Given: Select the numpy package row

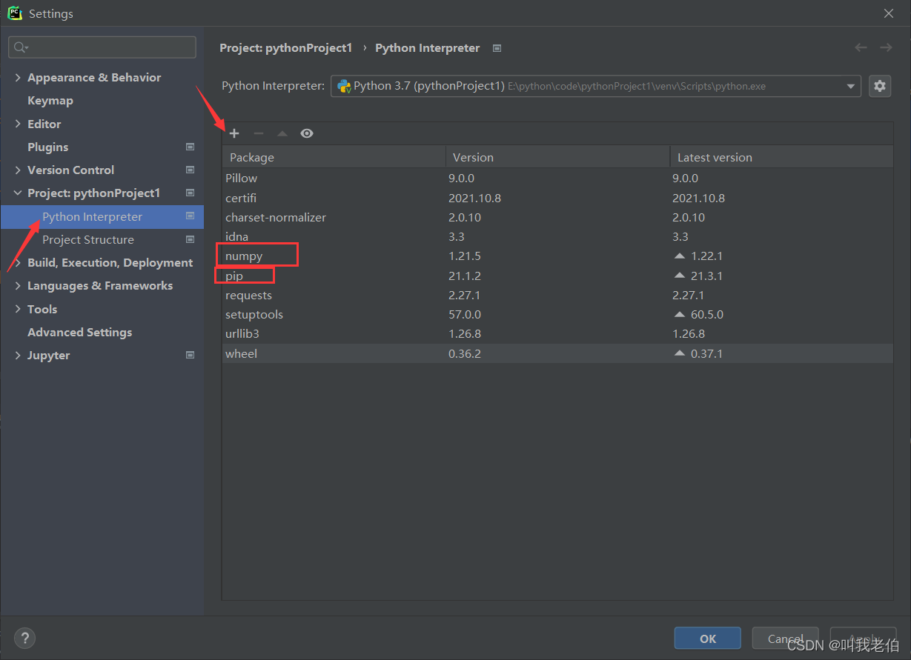Looking at the screenshot, I should pos(557,256).
